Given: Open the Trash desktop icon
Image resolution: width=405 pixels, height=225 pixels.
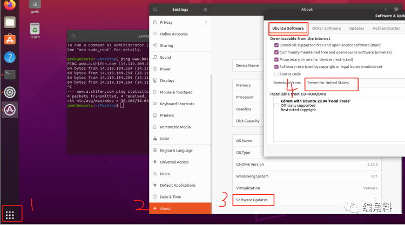Looking at the screenshot, I should click(35, 31).
